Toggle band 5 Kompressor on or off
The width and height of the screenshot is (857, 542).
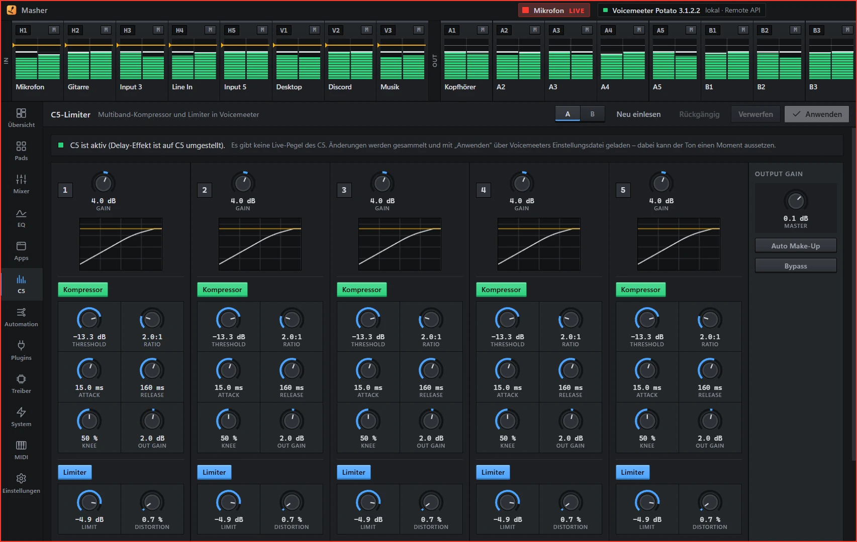coord(640,290)
